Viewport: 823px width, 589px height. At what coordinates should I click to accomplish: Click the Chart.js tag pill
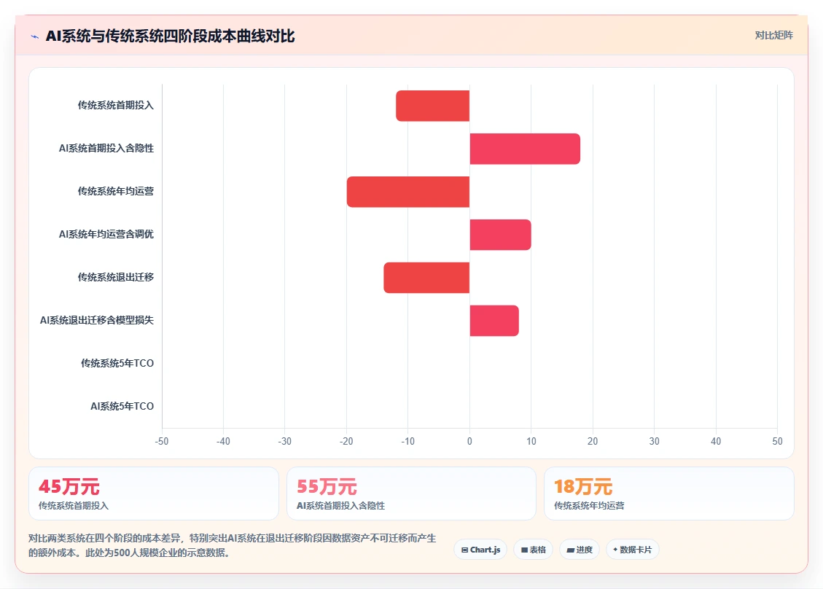pyautogui.click(x=480, y=550)
